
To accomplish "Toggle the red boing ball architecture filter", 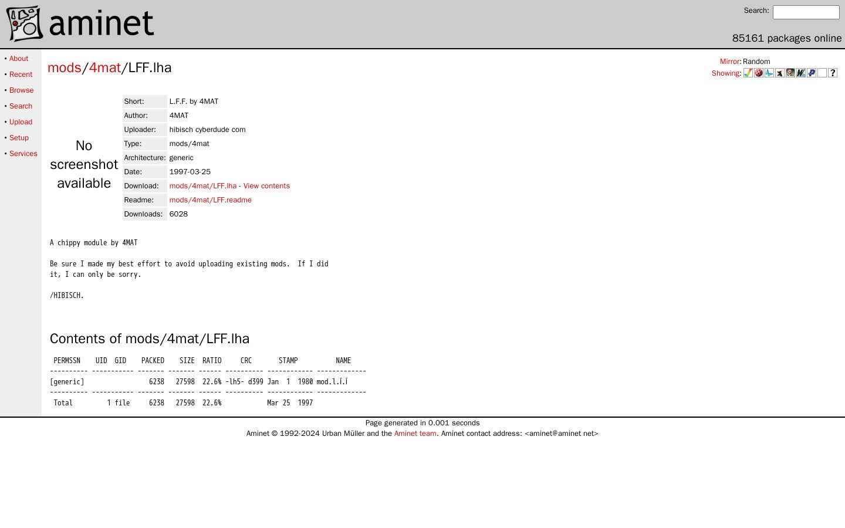I will tap(759, 73).
